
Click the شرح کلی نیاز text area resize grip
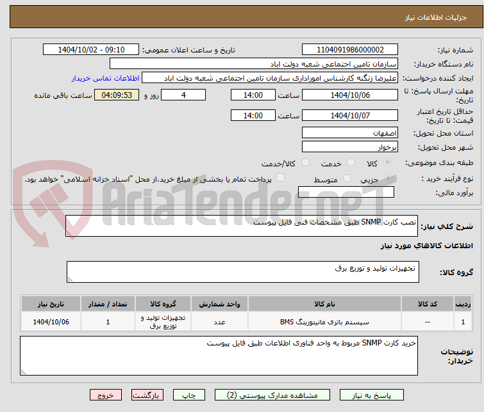[69, 234]
